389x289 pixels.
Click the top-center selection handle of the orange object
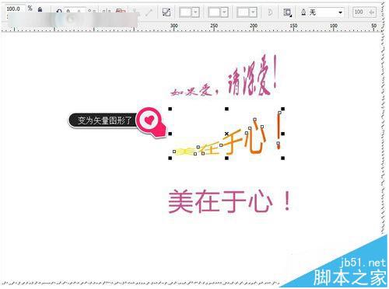tap(226, 109)
